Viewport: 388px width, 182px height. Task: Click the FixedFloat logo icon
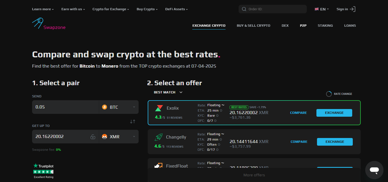click(x=158, y=165)
